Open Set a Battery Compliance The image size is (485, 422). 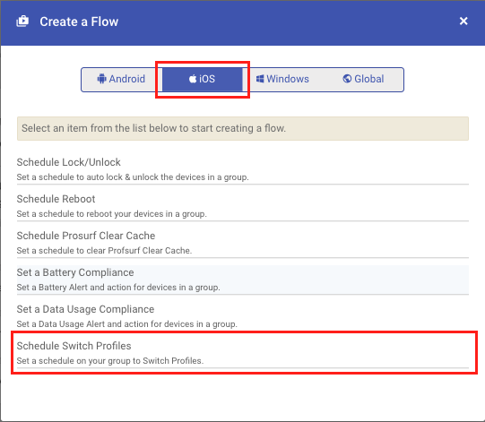(243, 280)
